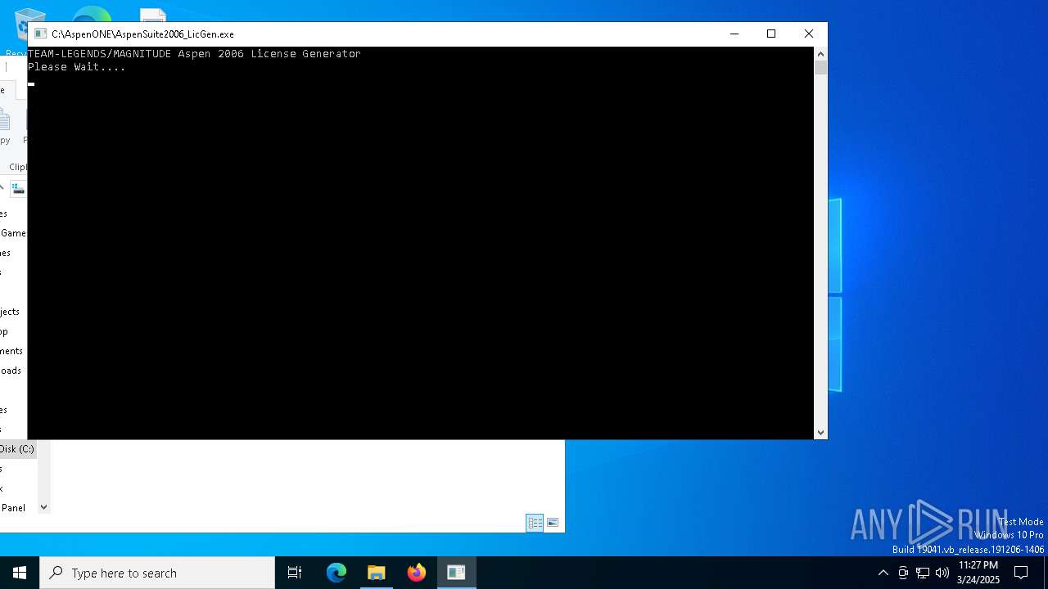Open the console window system menu icon
This screenshot has width=1048, height=589.
pyautogui.click(x=39, y=34)
